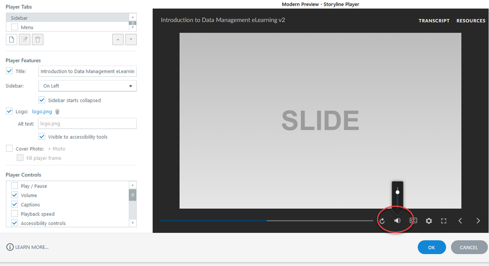Screen dimensions: 489x266
Task: Open the TRANSCRIPT tab in preview
Action: pos(434,21)
